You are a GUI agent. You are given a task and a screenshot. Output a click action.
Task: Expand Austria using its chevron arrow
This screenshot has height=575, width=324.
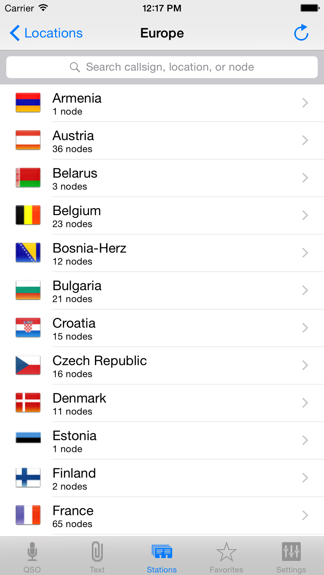click(305, 140)
